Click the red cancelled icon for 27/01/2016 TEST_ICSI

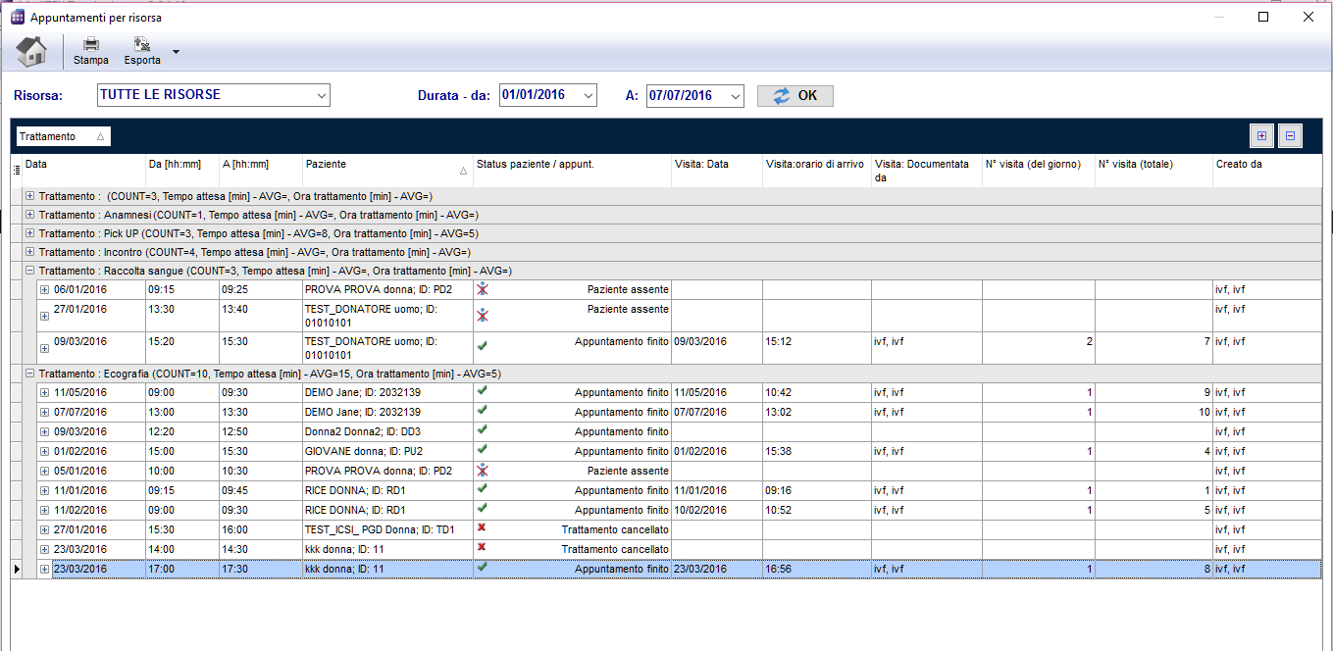click(482, 528)
